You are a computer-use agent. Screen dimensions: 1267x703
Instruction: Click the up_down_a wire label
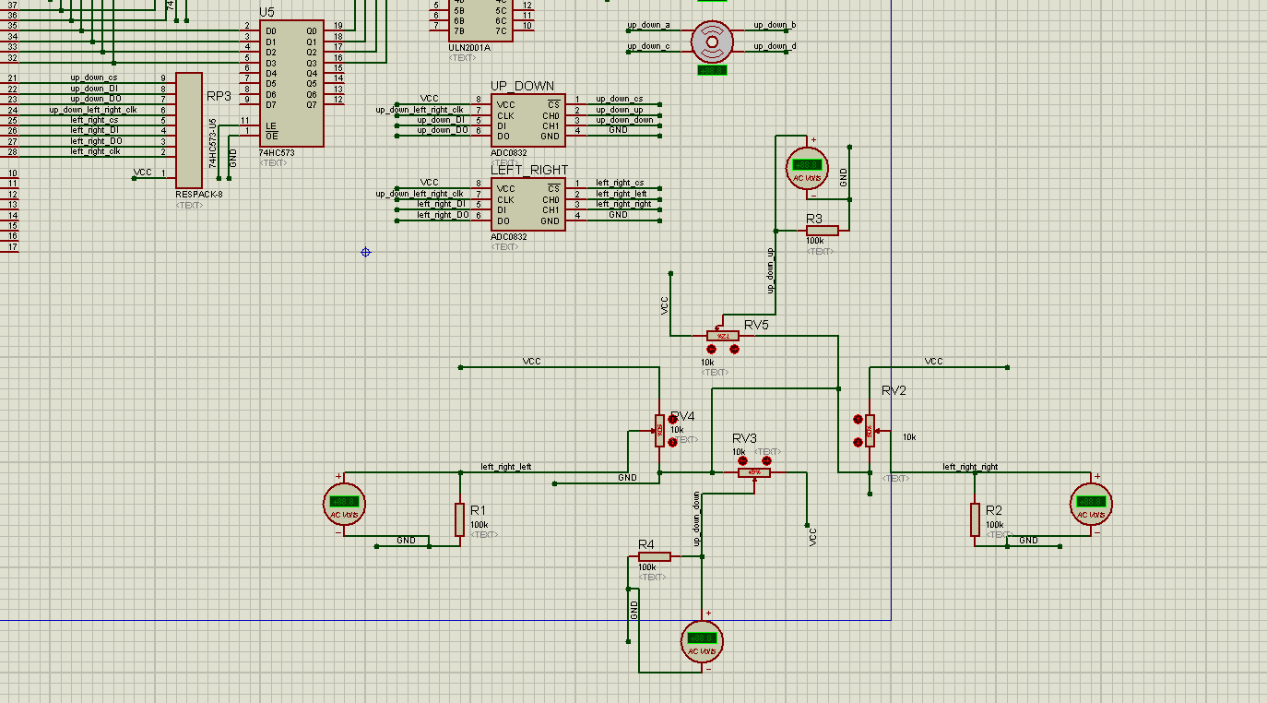[x=649, y=25]
